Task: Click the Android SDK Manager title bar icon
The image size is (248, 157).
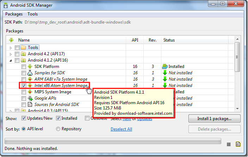Action: click(6, 5)
